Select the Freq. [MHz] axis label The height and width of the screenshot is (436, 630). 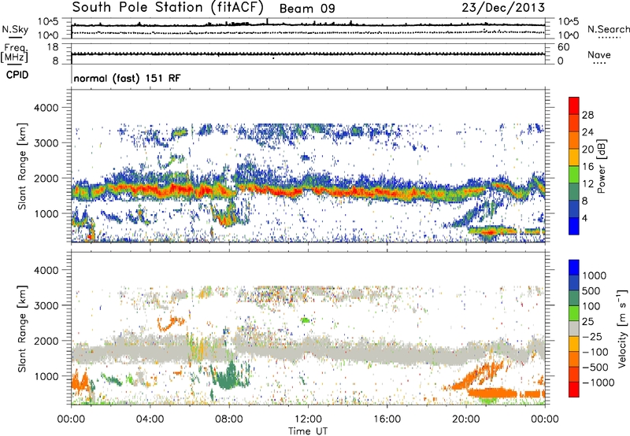[x=14, y=53]
